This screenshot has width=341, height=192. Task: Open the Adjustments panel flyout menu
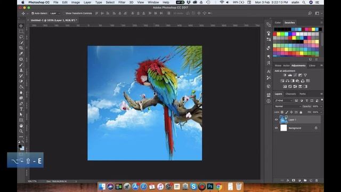coord(321,66)
